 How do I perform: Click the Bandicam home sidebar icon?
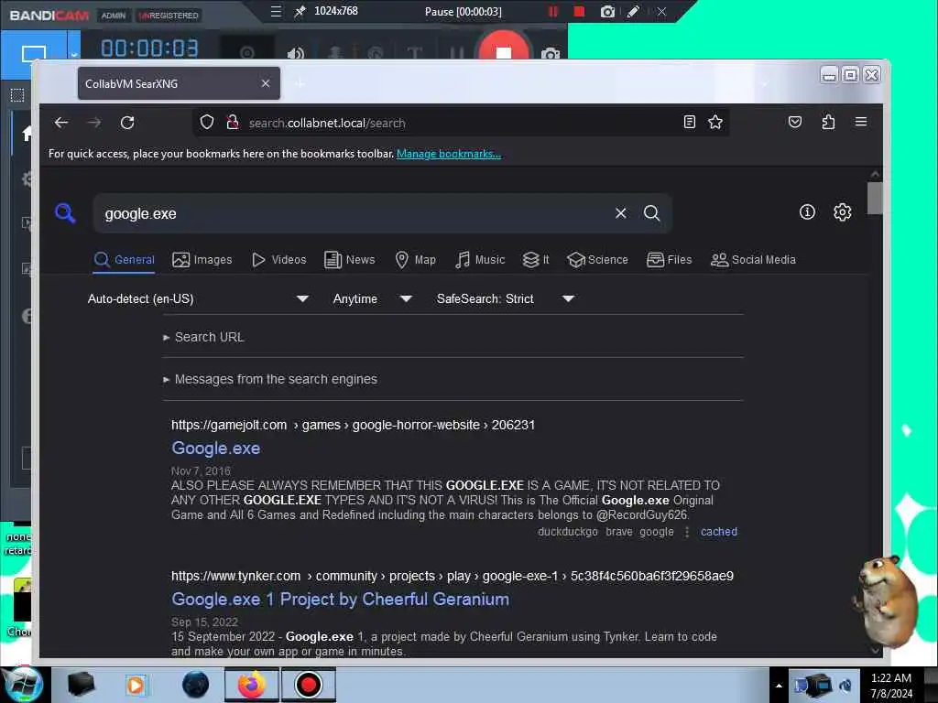point(26,133)
